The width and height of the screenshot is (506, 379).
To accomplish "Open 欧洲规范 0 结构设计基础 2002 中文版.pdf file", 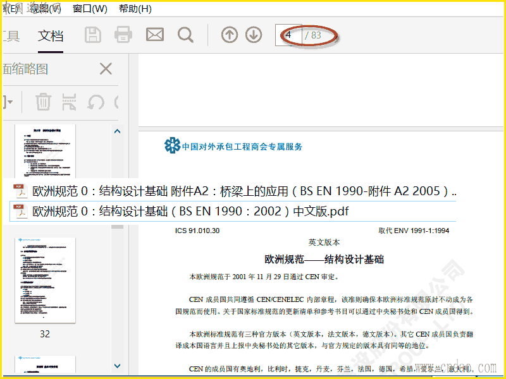I will pyautogui.click(x=233, y=212).
